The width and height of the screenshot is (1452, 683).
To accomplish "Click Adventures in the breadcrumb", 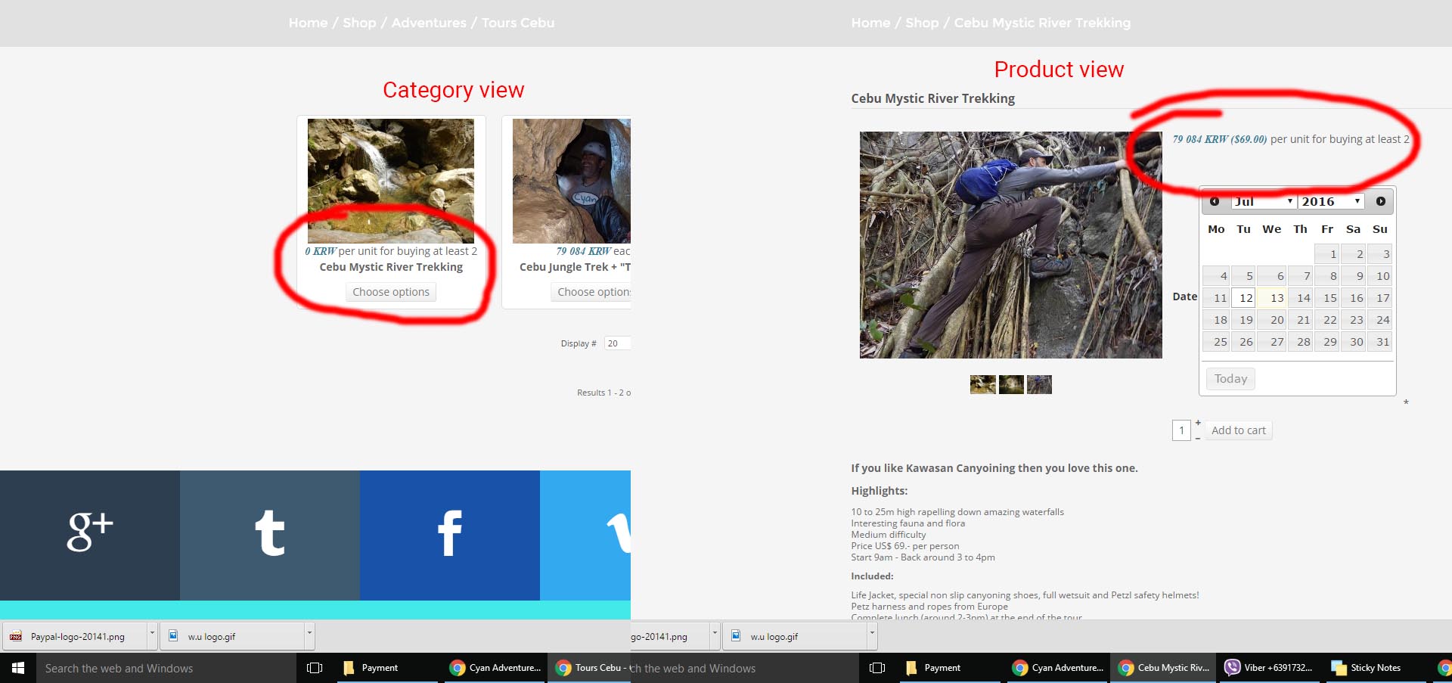I will tap(429, 23).
